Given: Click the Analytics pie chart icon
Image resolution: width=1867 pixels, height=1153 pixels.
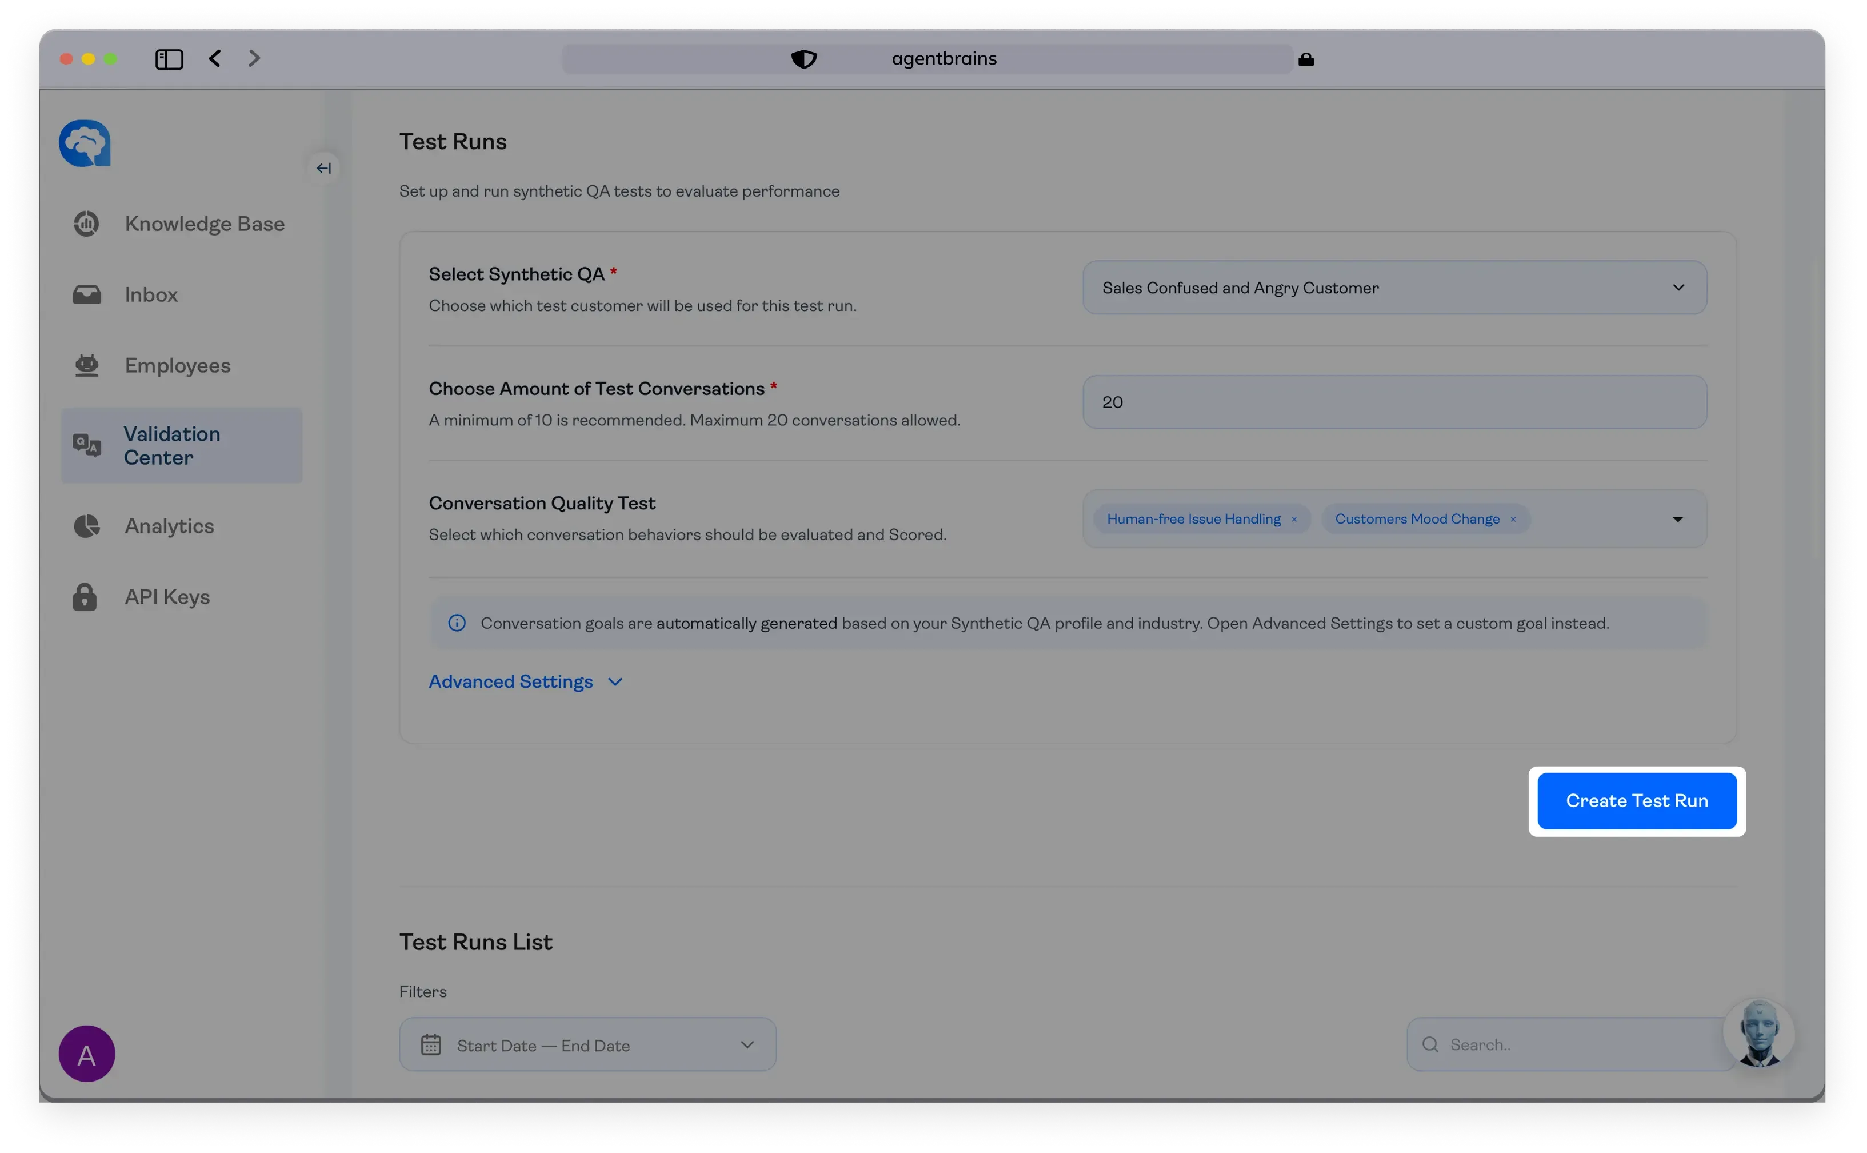Looking at the screenshot, I should [86, 526].
